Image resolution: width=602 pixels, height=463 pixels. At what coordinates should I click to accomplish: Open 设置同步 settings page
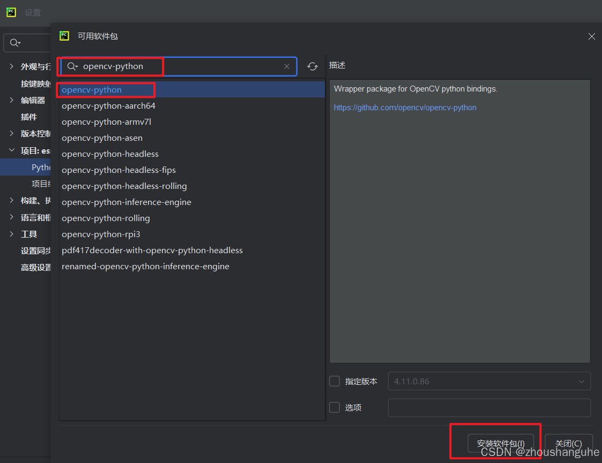point(35,251)
